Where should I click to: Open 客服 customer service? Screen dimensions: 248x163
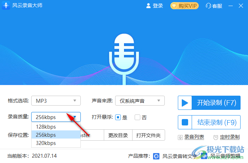[214, 6]
